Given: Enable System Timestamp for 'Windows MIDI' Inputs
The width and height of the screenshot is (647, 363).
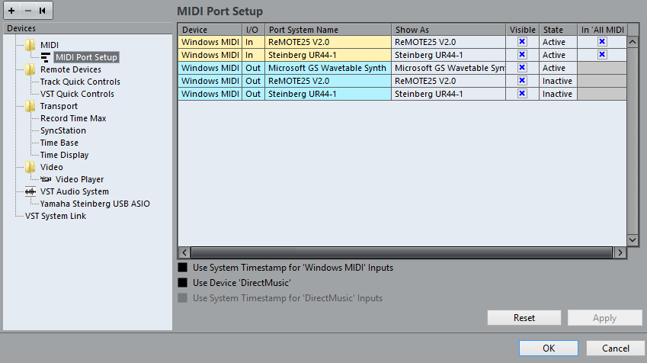Looking at the screenshot, I should (182, 268).
